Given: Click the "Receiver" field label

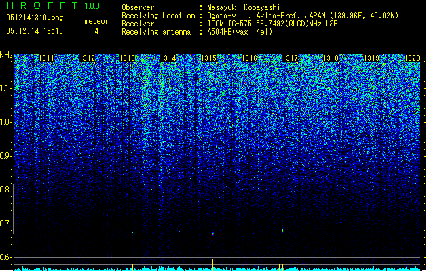Looking at the screenshot, I should (x=138, y=24).
